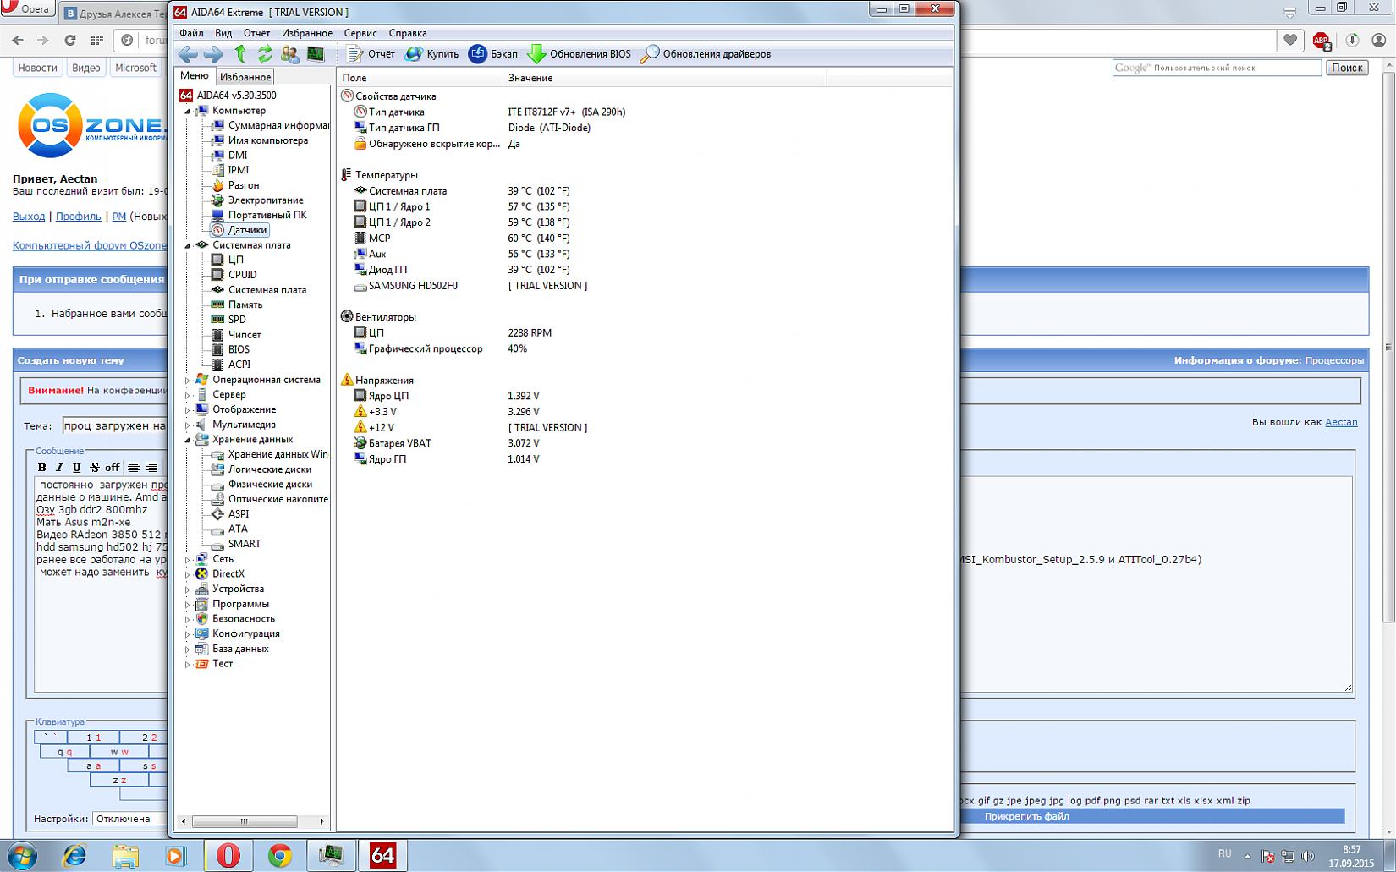Open the BIOS updates (Обновления BIOS) toolbar button
The width and height of the screenshot is (1396, 872).
(580, 54)
